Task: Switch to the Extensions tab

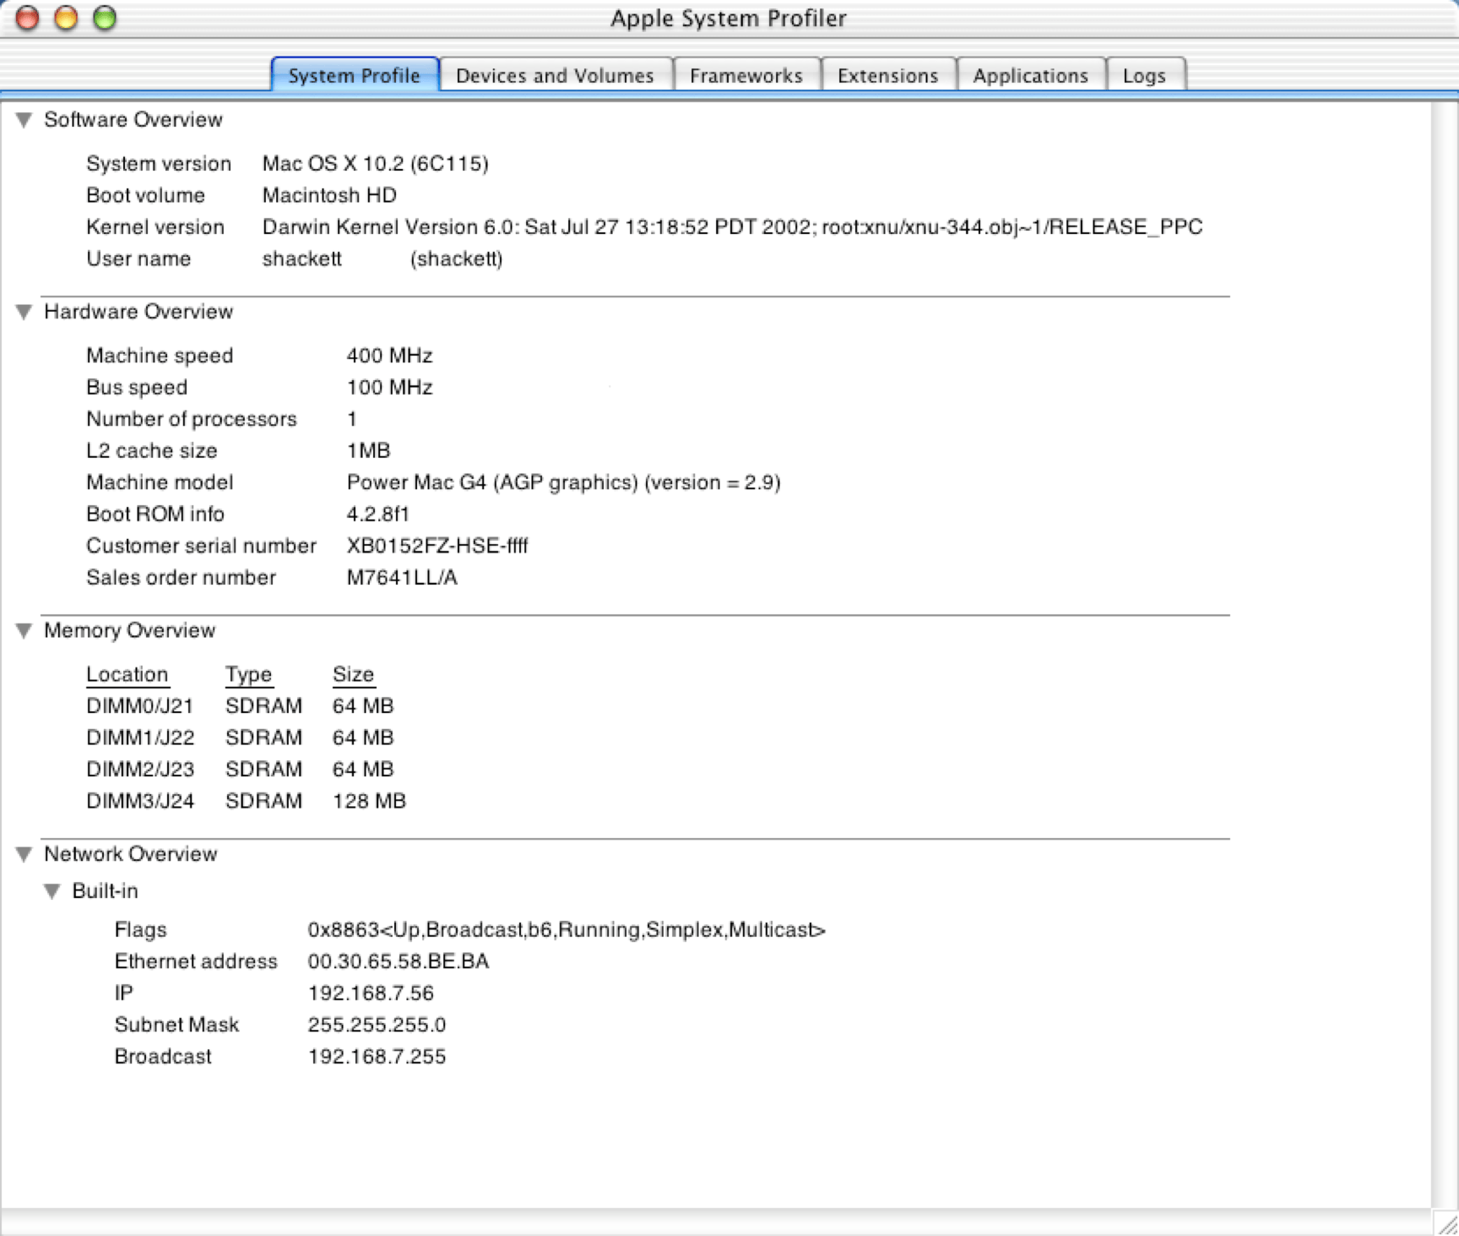Action: coord(888,75)
